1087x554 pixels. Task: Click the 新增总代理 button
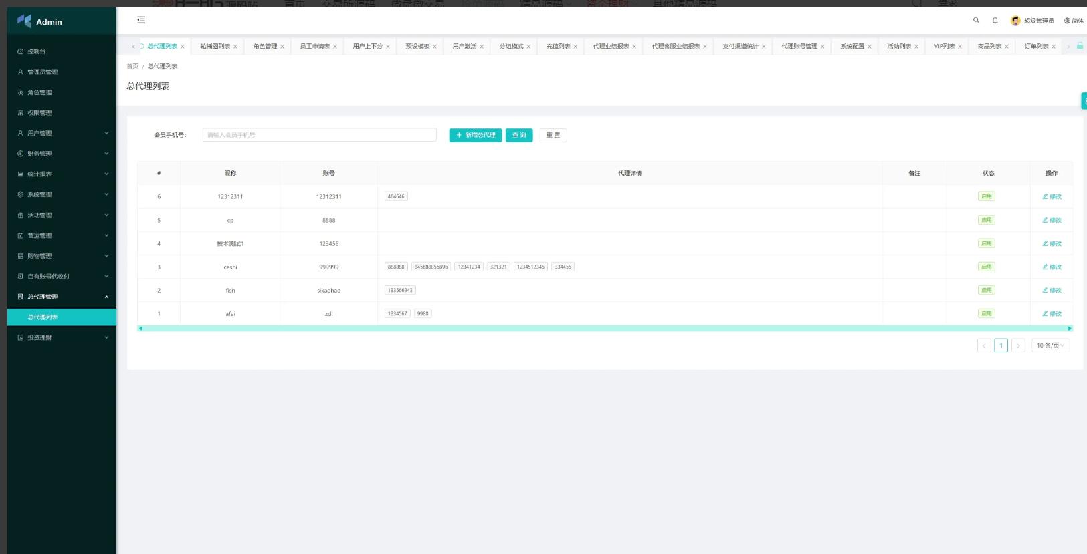pos(476,135)
